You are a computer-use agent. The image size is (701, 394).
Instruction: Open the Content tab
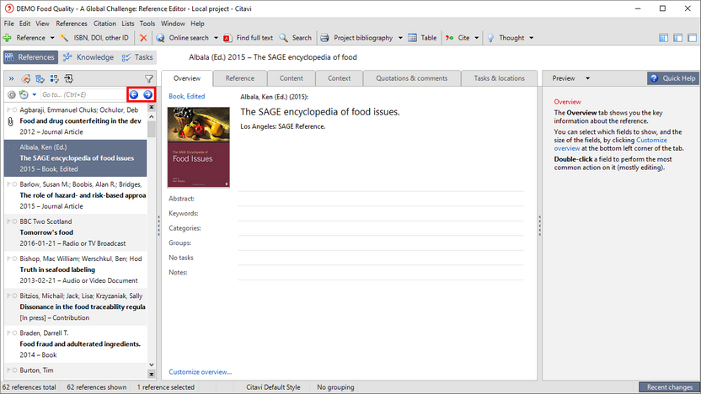click(291, 78)
